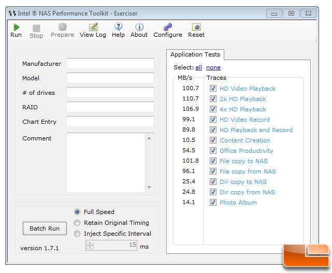Viewport: 332px width, 273px height.
Task: Uncheck File copy from NAS
Action: pyautogui.click(x=213, y=171)
